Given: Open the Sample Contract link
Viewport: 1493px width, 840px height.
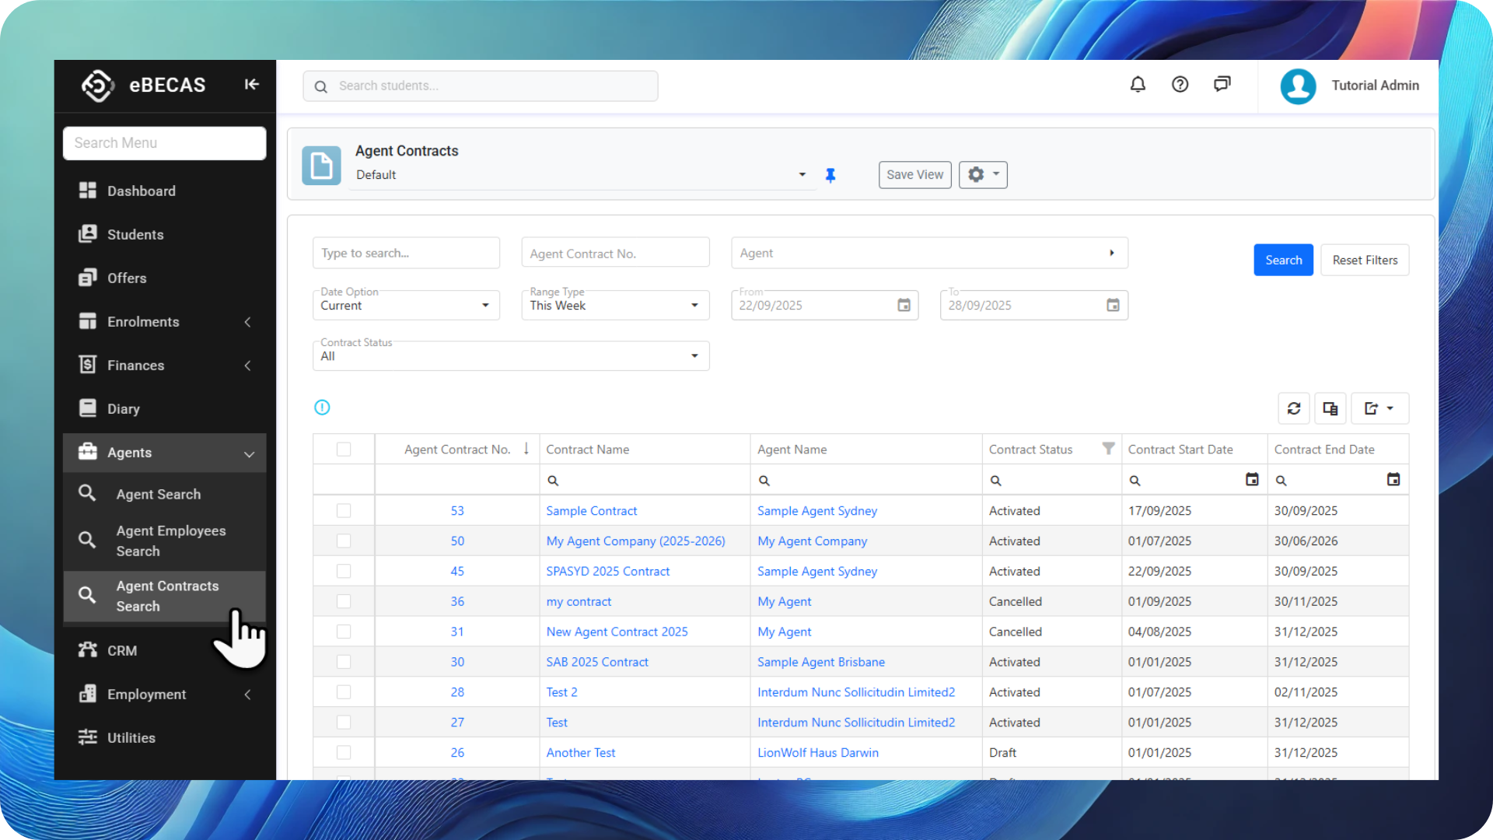Looking at the screenshot, I should tap(591, 511).
